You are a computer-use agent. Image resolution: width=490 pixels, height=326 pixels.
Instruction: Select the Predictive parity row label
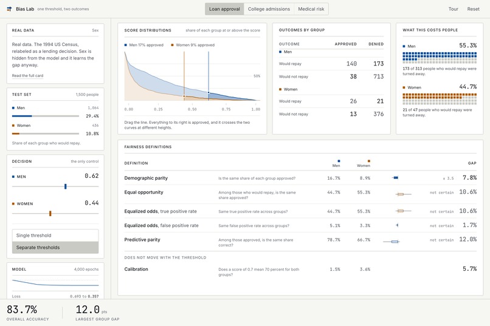142,240
